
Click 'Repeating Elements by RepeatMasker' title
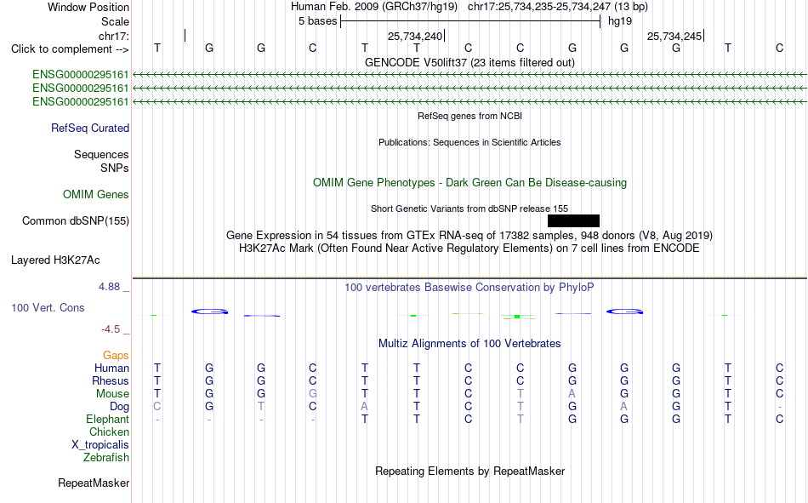tap(470, 471)
